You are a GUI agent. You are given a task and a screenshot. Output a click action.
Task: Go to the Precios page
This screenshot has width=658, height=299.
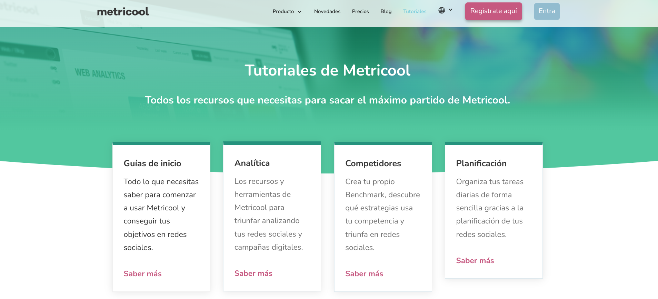click(x=360, y=11)
